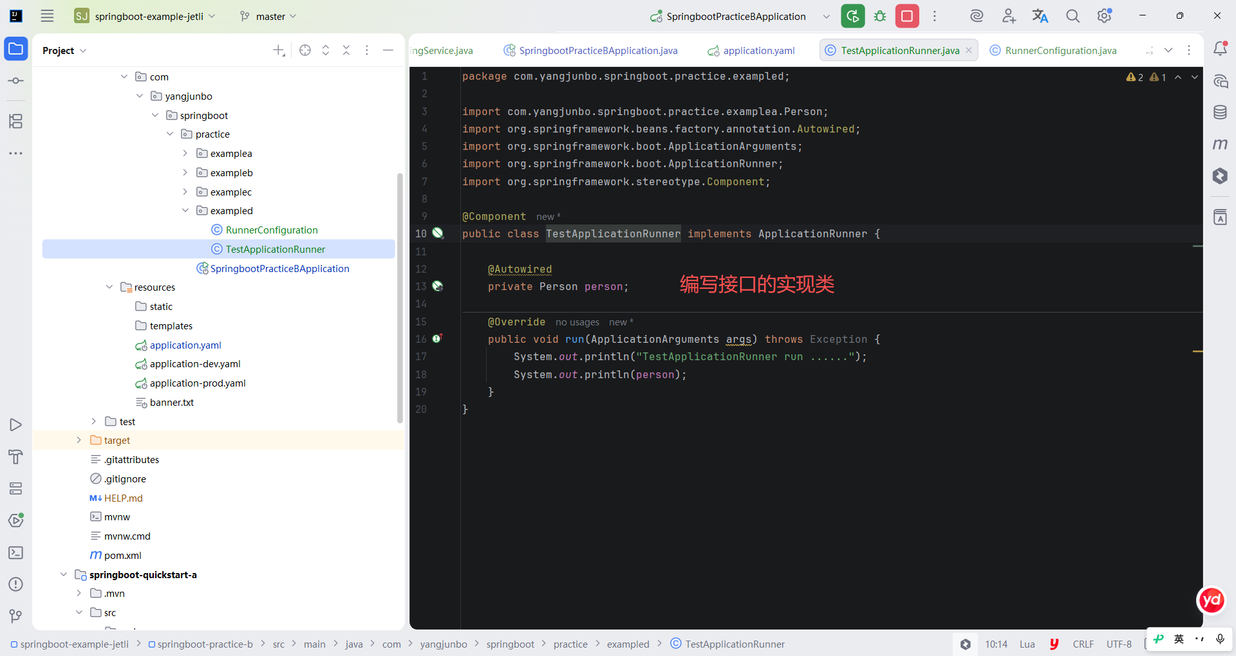
Task: Close the TestApplicationRunner.java tab
Action: (x=969, y=50)
